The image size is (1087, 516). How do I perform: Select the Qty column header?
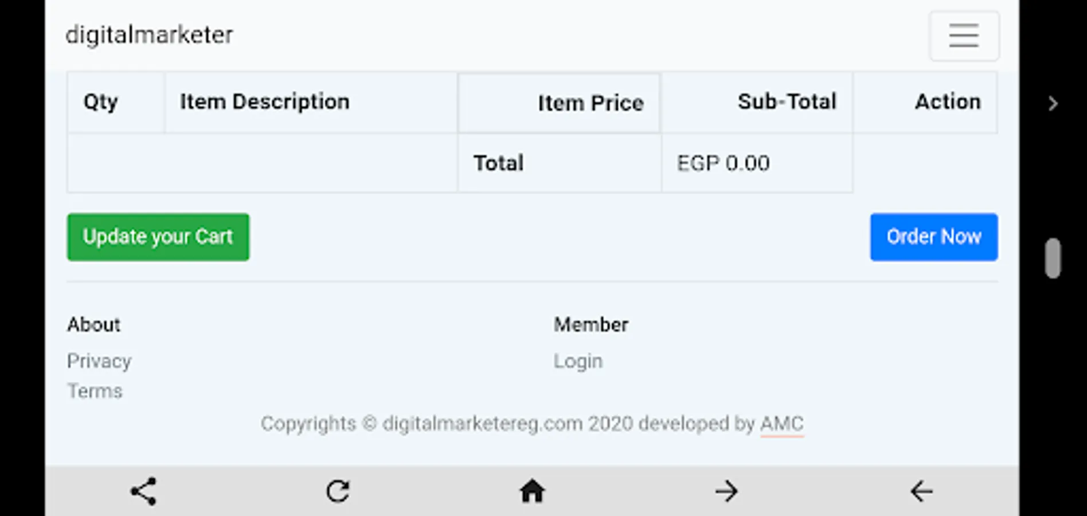[x=101, y=102]
